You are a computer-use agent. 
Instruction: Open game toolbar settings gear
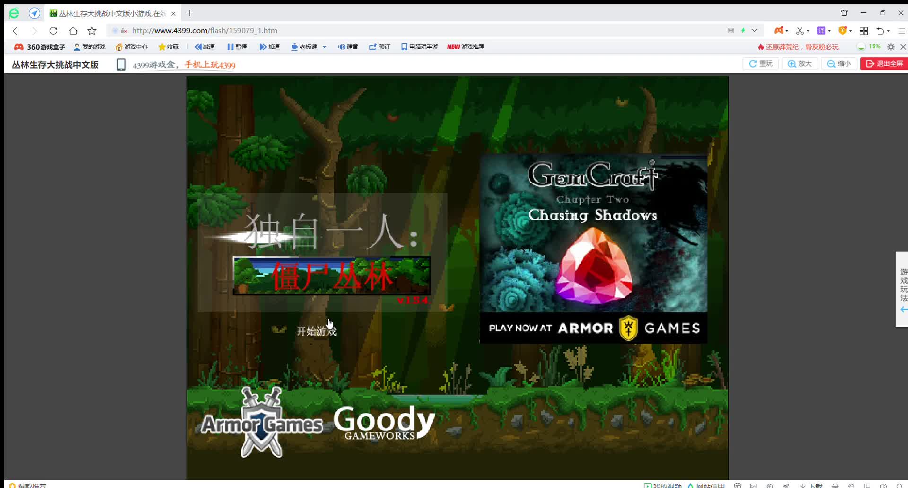coord(891,47)
